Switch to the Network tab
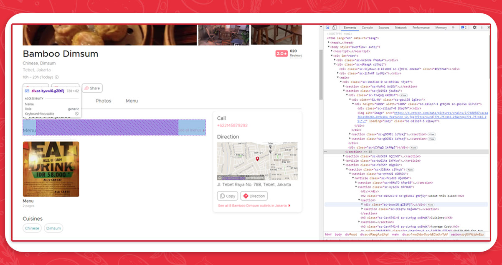502x265 pixels. (x=401, y=28)
